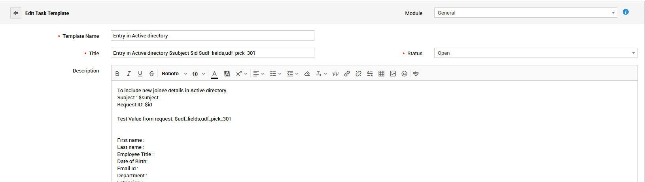The width and height of the screenshot is (645, 182).
Task: Toggle italic formatting
Action: [x=129, y=74]
